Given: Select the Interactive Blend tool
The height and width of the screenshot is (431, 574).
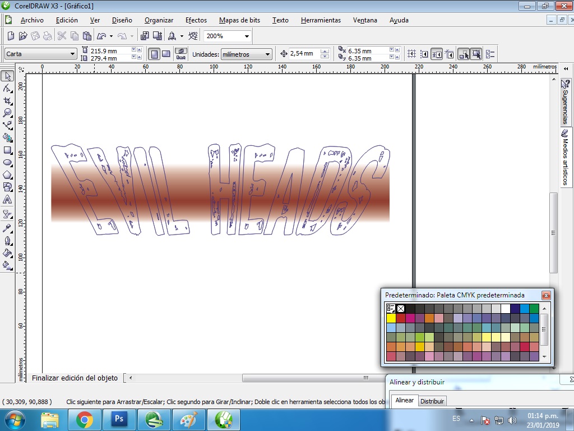Looking at the screenshot, I should click(7, 214).
